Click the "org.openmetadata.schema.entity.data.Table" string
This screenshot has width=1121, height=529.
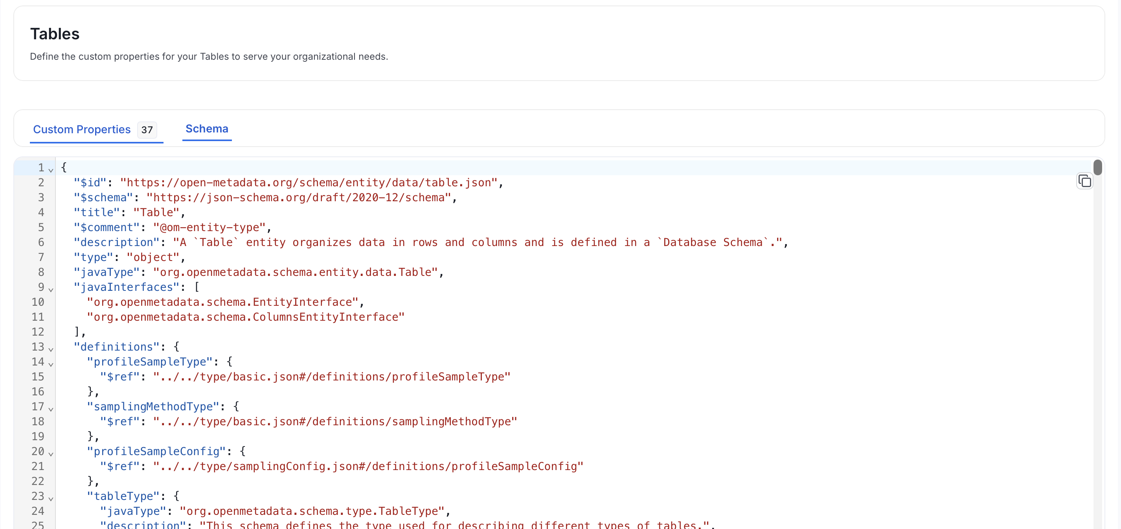pyautogui.click(x=296, y=272)
